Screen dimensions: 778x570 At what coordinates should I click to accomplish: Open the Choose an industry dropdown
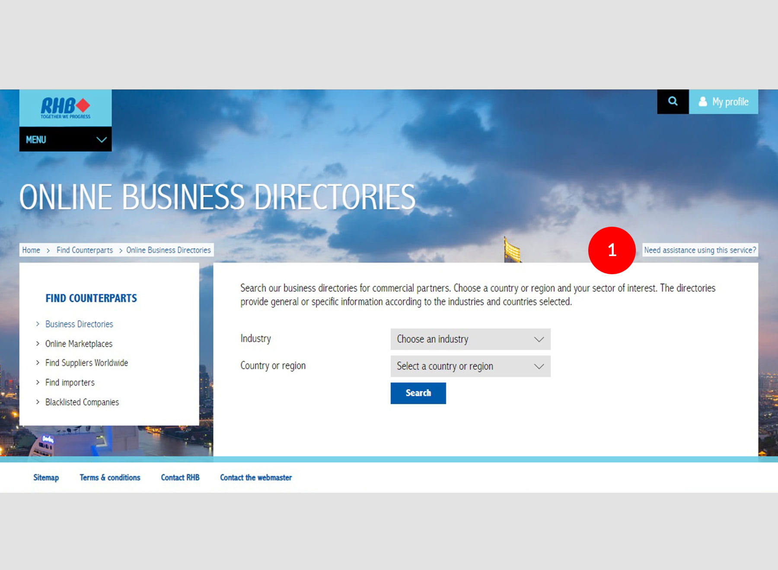point(470,339)
